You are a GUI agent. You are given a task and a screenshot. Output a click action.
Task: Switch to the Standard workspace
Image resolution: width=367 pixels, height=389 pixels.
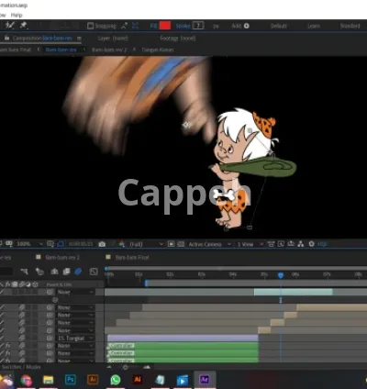coord(350,26)
